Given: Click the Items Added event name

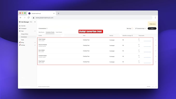Looking at the screenshot, I should 41,50.
